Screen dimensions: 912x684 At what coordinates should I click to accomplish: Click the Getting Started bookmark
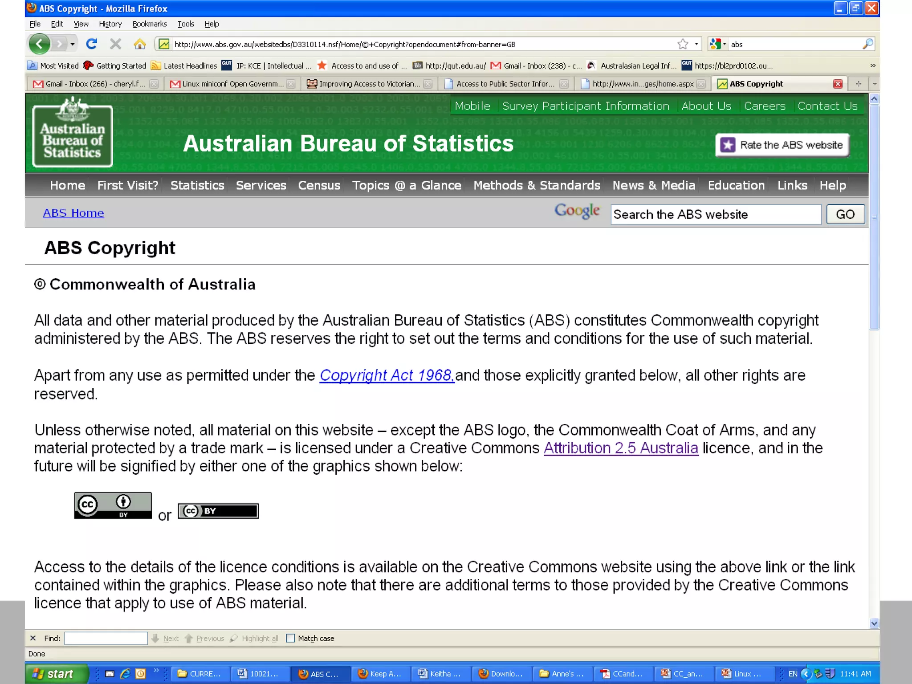[x=115, y=65]
